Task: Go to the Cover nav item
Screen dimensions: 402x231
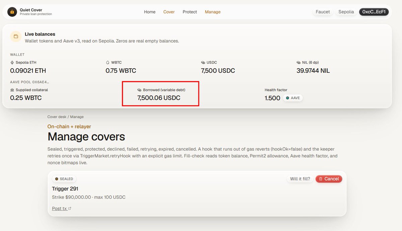Action: [169, 12]
